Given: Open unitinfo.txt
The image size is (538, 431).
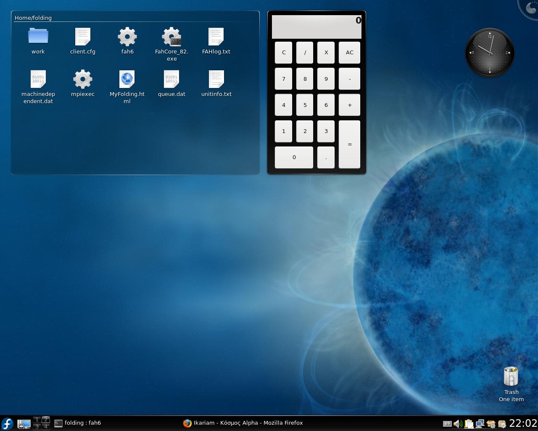Looking at the screenshot, I should [x=216, y=79].
